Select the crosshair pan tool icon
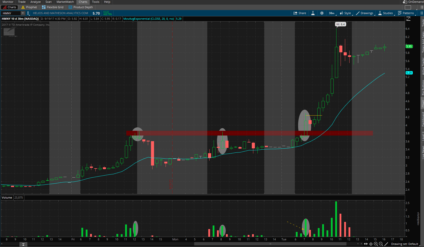The image size is (424, 247). [371, 244]
